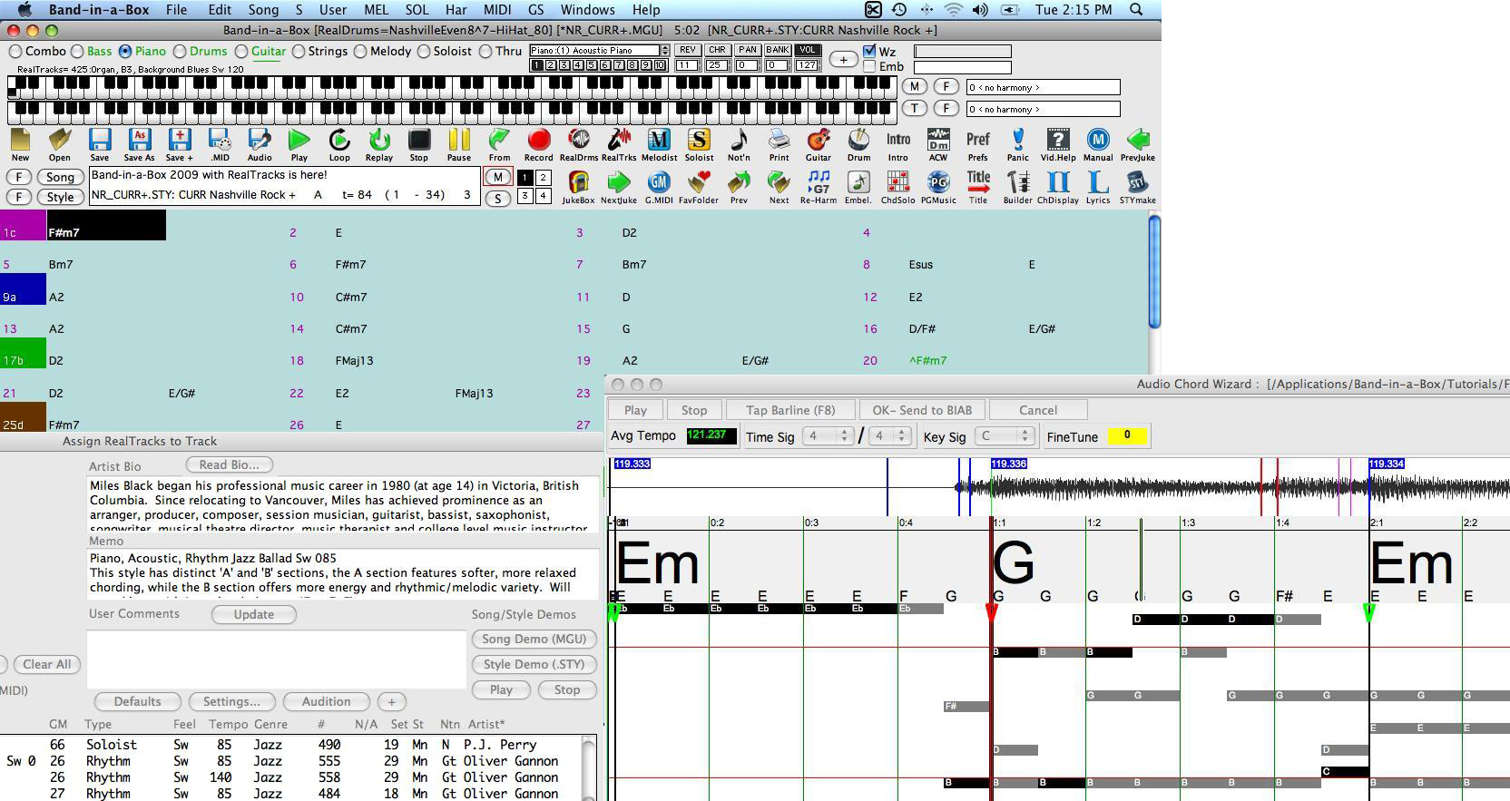The image size is (1510, 801).
Task: Click the Song Demo (MGU) button
Action: tap(534, 639)
